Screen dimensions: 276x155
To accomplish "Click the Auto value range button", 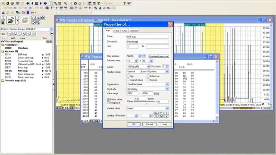I will pos(157,94).
